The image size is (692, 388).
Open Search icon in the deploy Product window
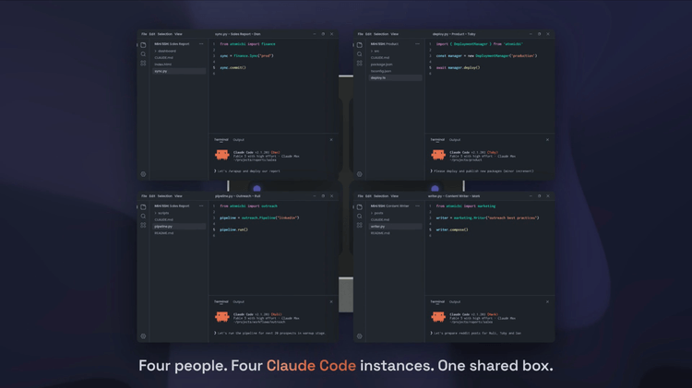tap(359, 54)
